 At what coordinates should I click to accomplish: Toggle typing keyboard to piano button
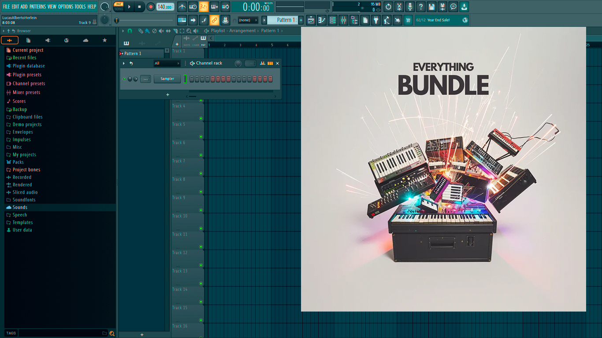182,20
